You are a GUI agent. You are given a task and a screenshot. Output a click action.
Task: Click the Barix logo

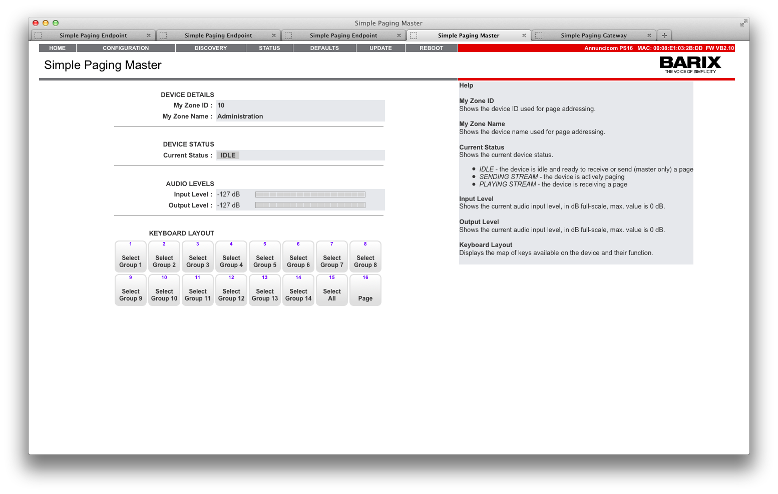(x=690, y=64)
